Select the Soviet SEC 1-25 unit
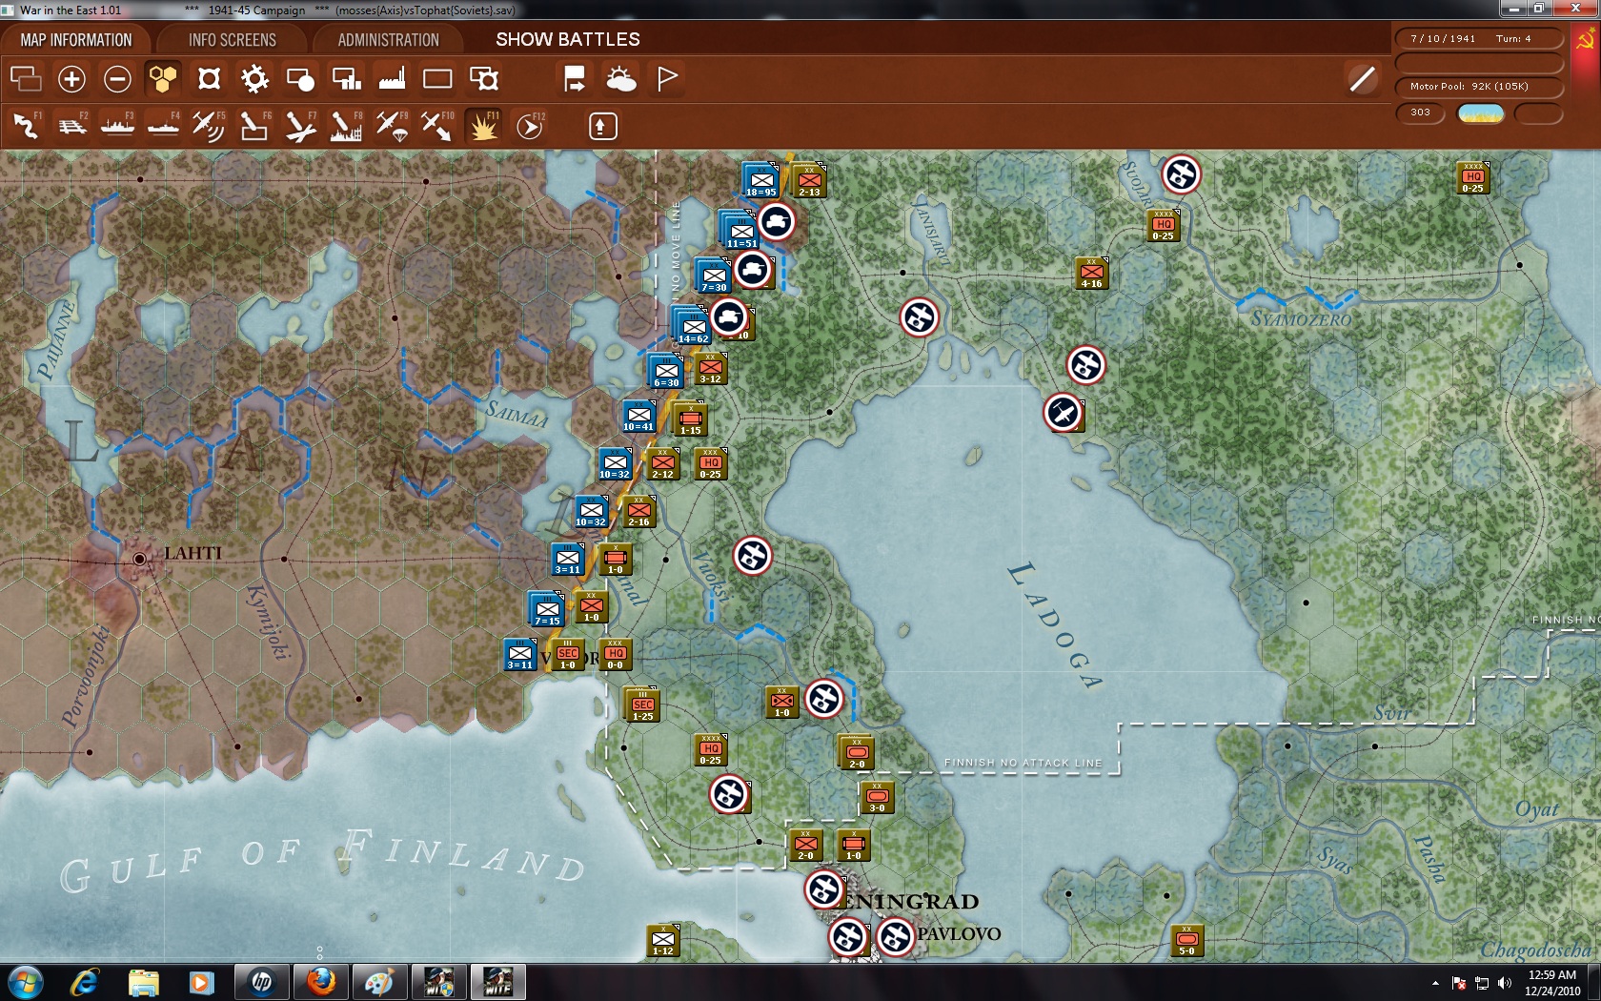 click(x=643, y=706)
